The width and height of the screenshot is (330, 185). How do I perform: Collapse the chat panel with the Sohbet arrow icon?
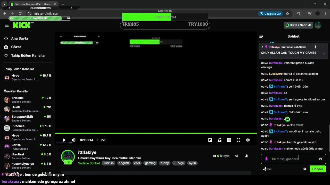(x=261, y=36)
